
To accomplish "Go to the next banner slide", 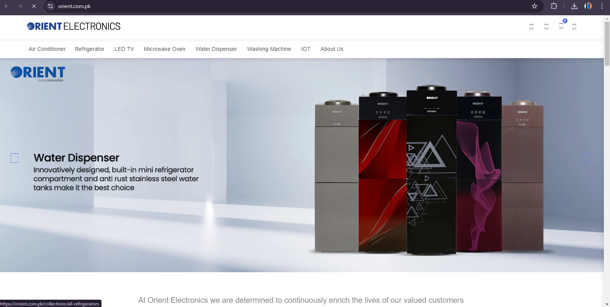I will pyautogui.click(x=587, y=158).
